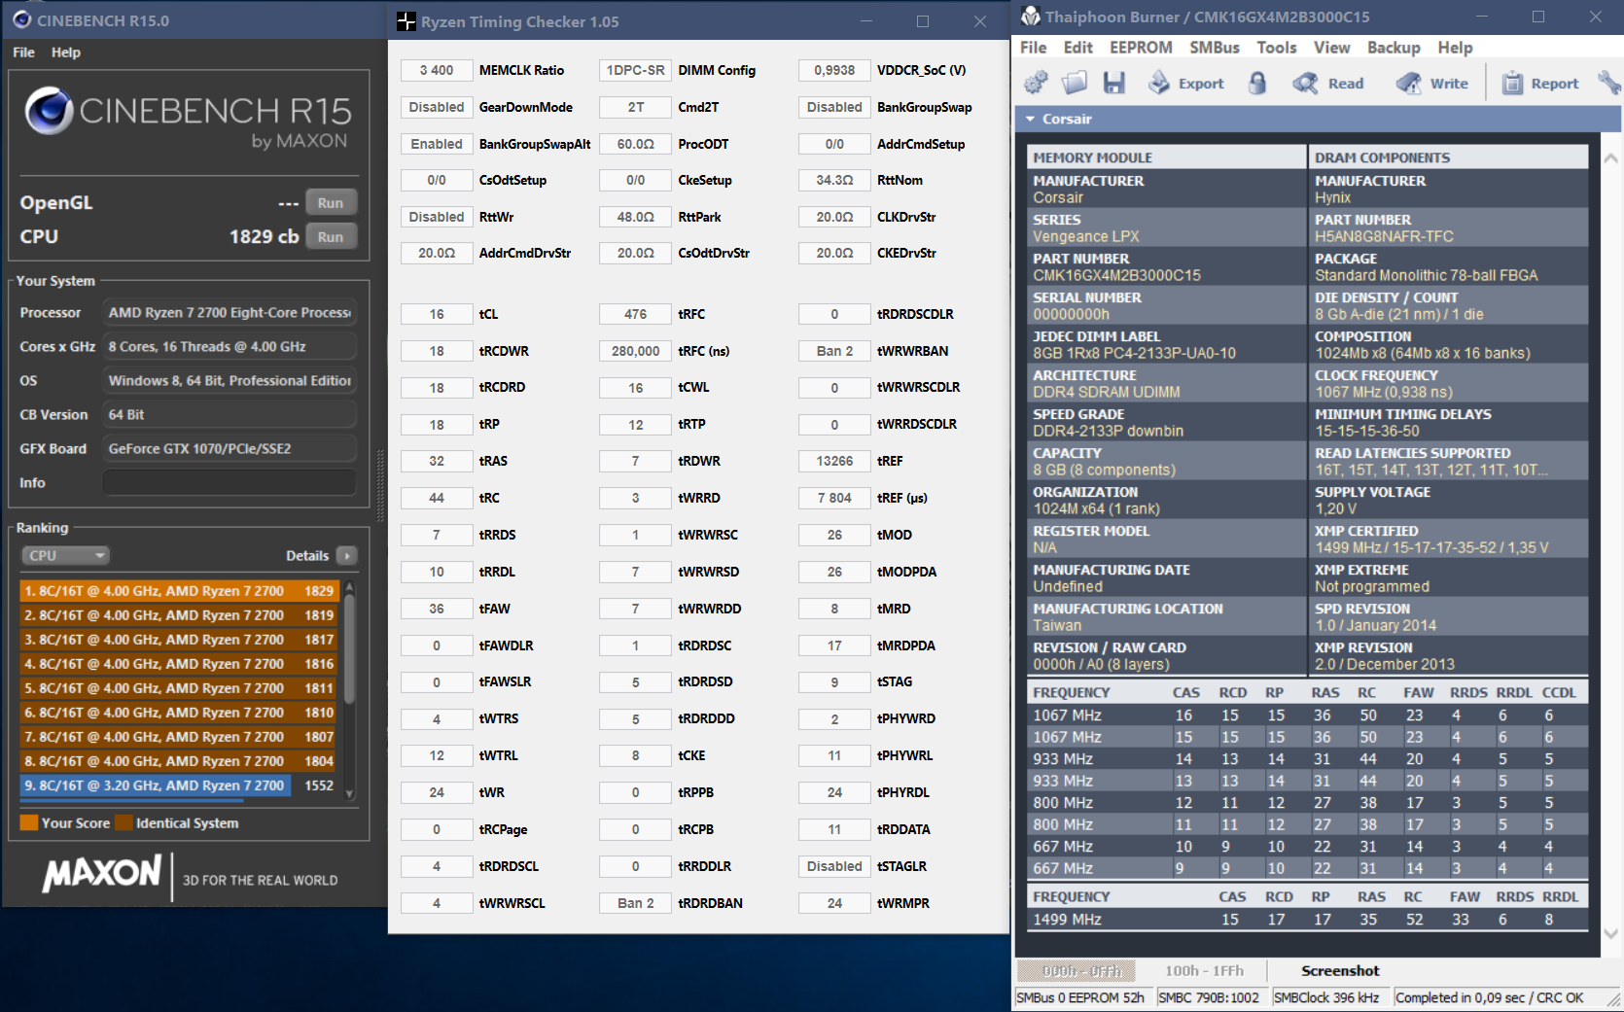Open the SMBus menu
The height and width of the screenshot is (1012, 1624).
1215,48
